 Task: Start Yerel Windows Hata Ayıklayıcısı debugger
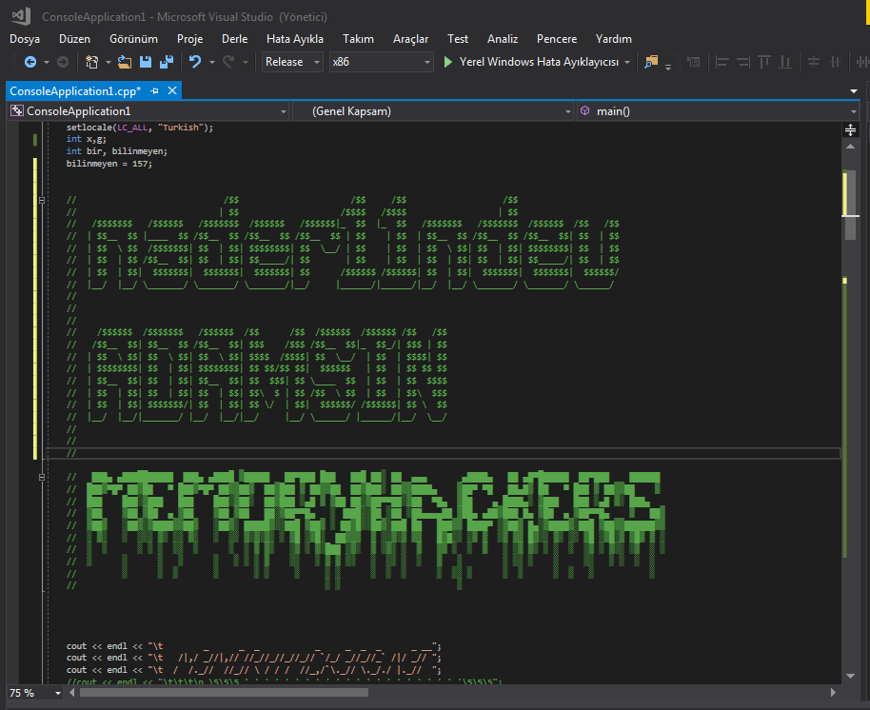[531, 62]
